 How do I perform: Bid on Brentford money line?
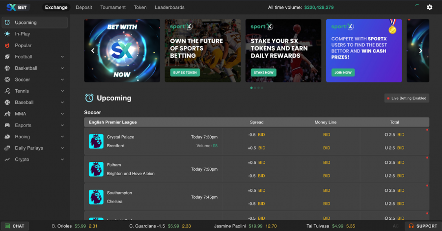[327, 148]
